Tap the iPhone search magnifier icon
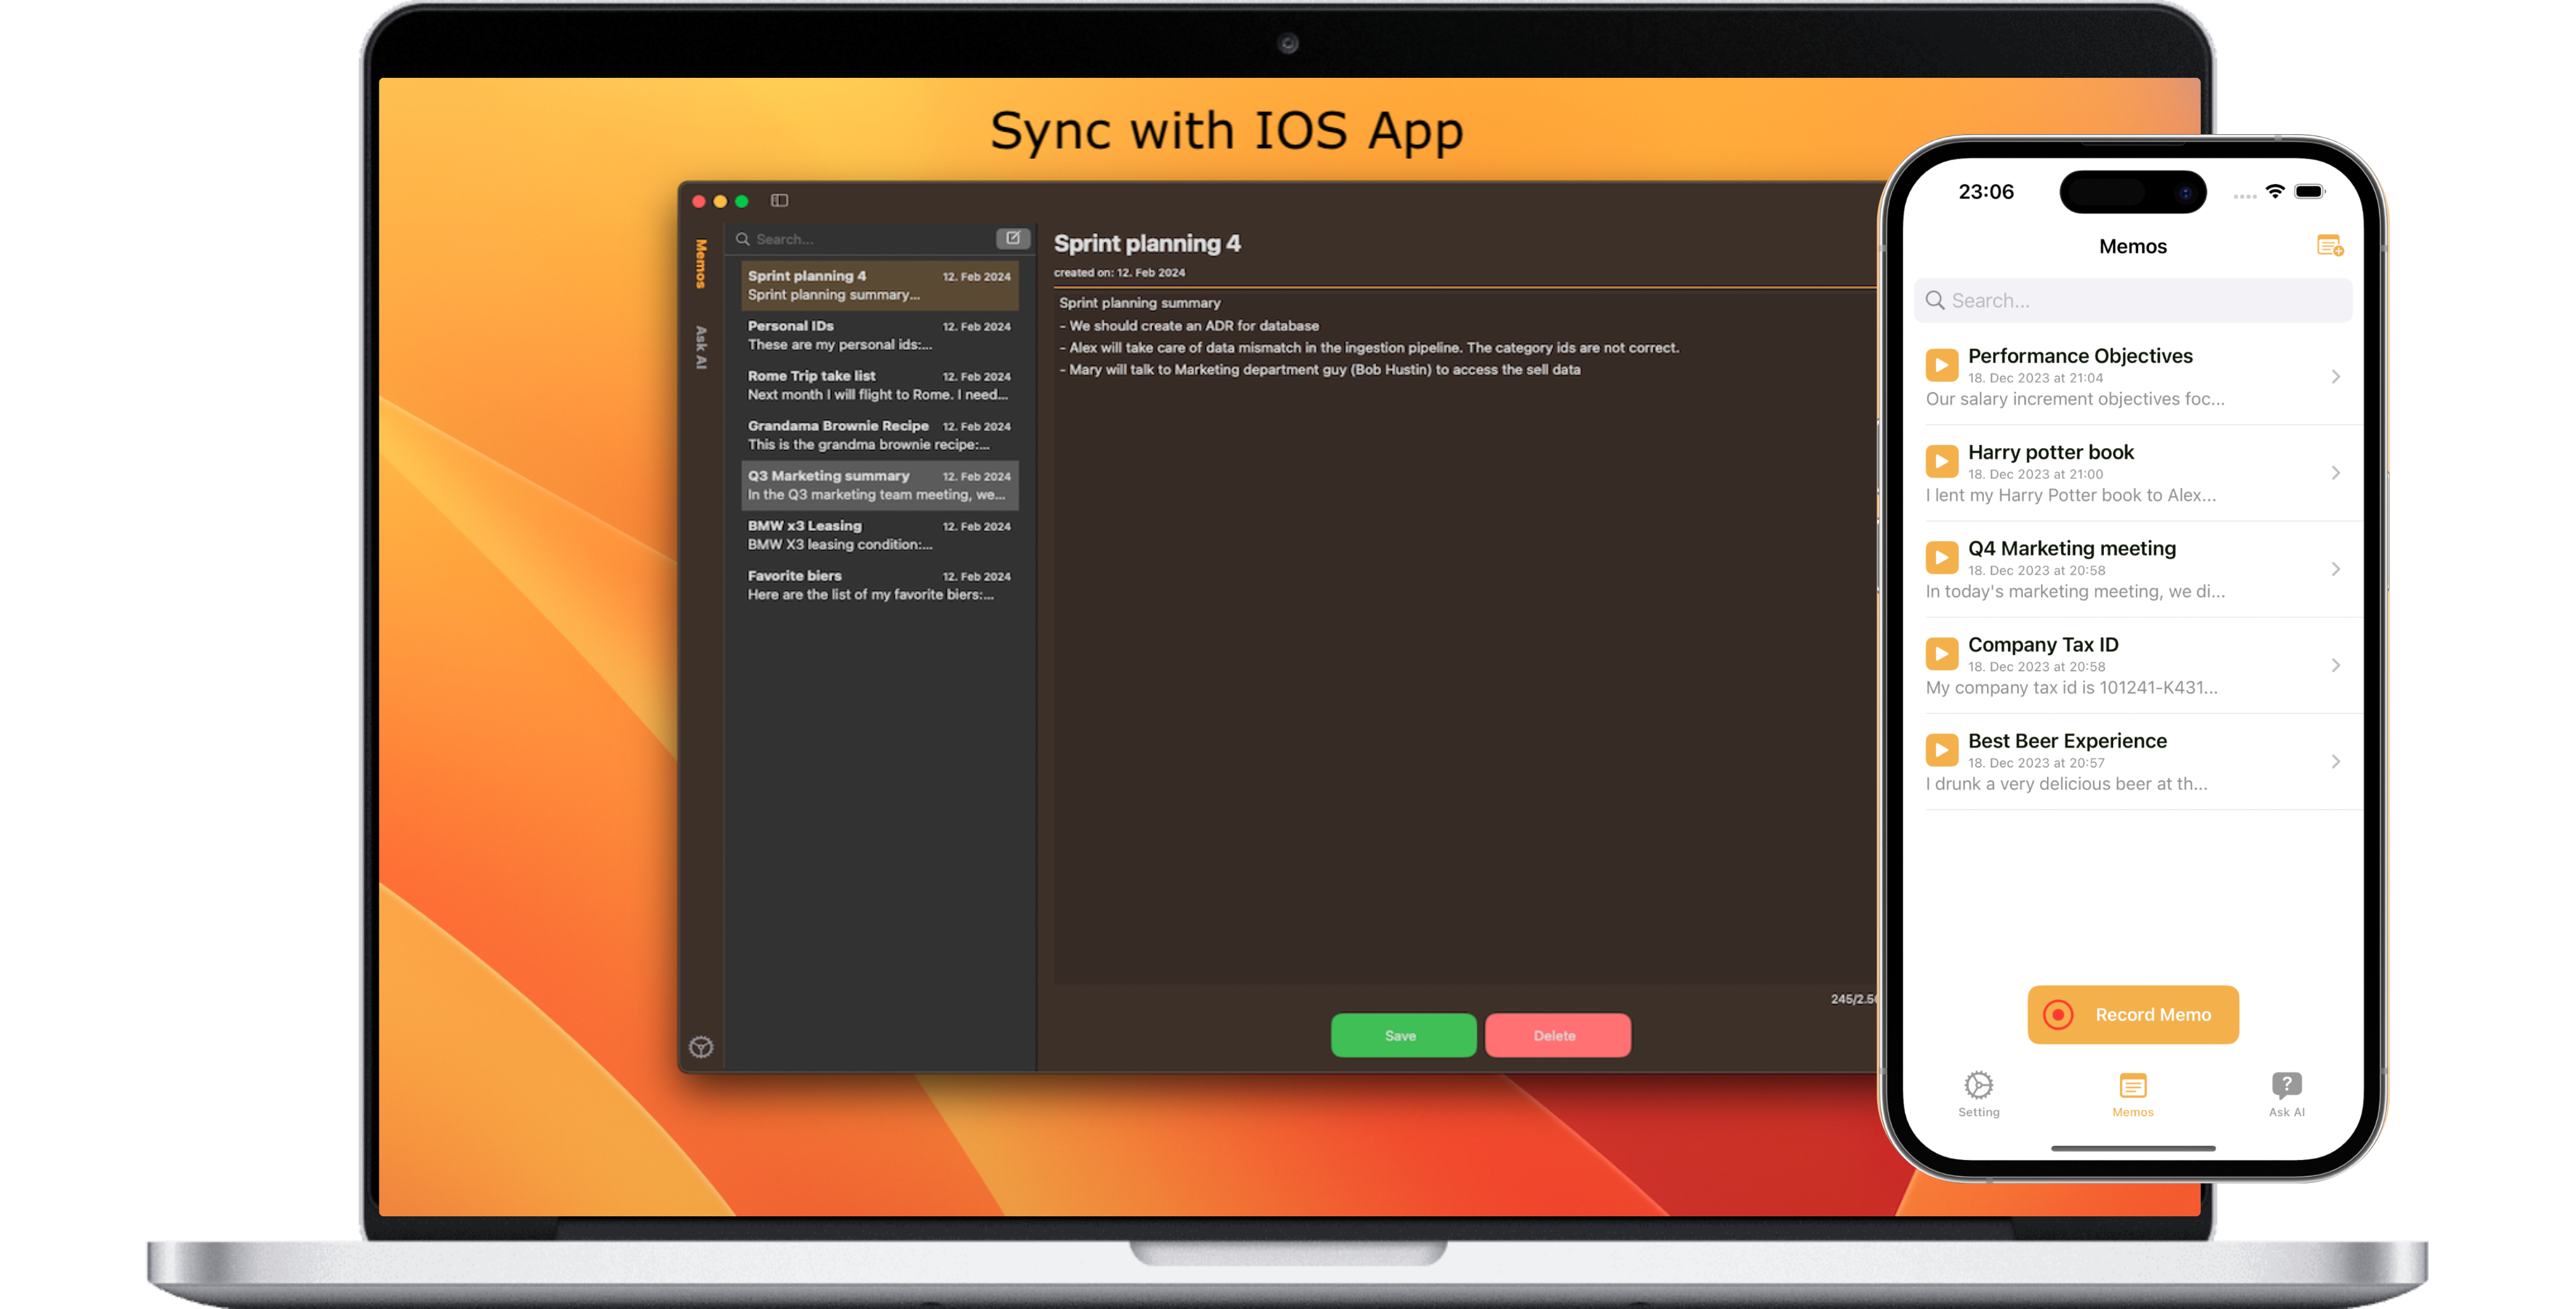 (1935, 300)
